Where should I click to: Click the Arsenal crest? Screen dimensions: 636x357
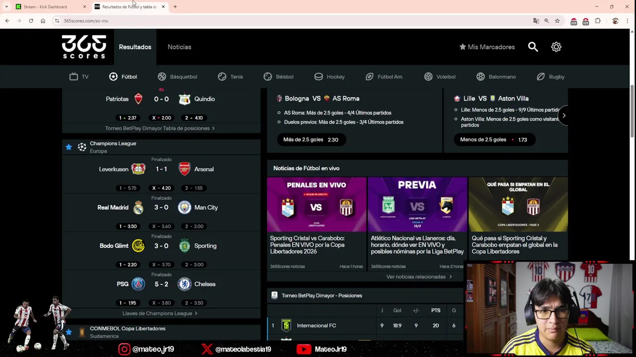(184, 169)
